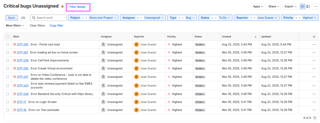The width and height of the screenshot is (320, 123).
Task: Click Unassigned avatar in DTP-261 row
Action: (103, 52)
